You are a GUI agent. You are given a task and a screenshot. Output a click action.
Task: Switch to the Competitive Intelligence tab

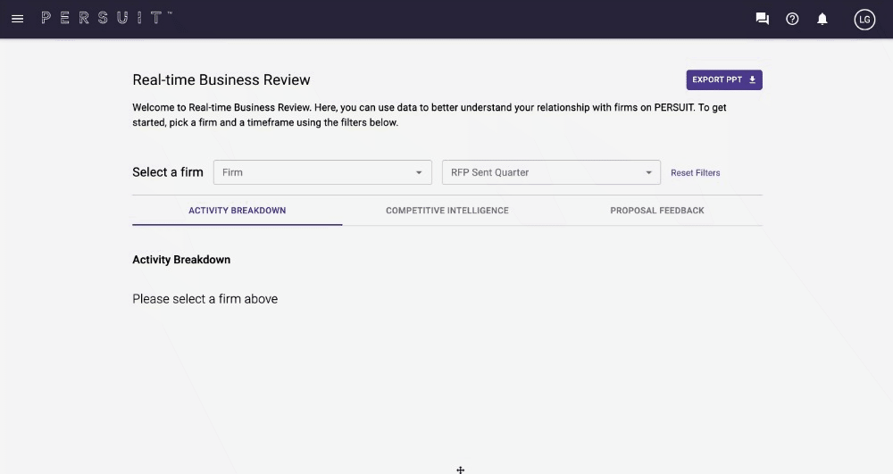click(x=446, y=211)
